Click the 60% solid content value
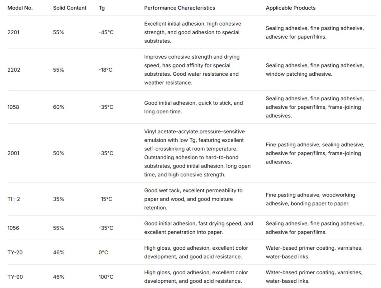This screenshot has width=381, height=288. click(x=59, y=107)
